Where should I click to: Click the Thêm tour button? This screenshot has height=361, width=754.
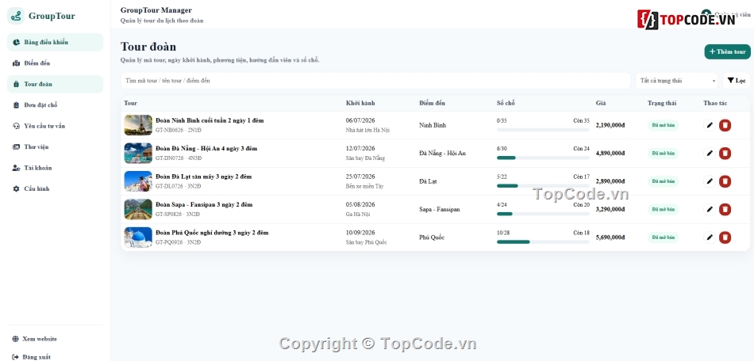tap(727, 51)
